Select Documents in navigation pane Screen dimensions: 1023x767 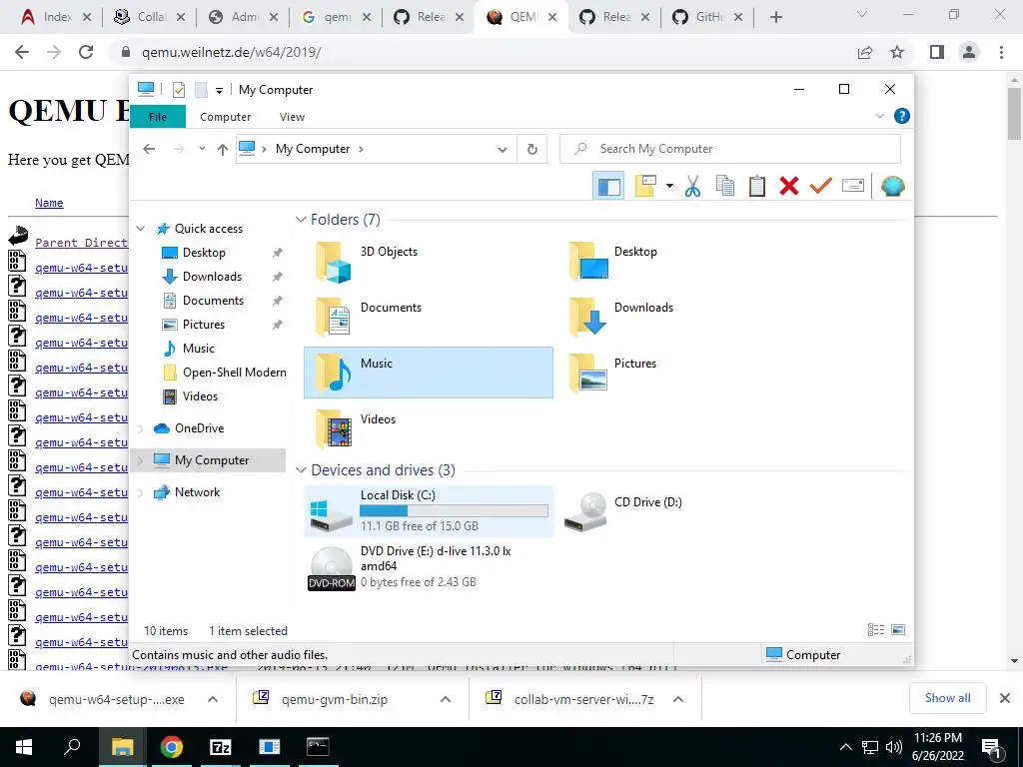pos(213,301)
